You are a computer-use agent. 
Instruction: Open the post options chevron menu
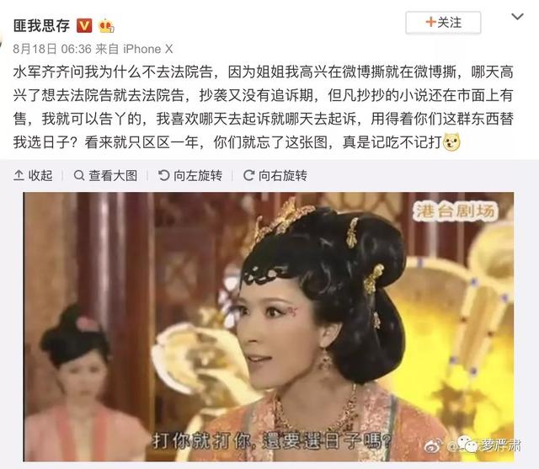click(517, 17)
